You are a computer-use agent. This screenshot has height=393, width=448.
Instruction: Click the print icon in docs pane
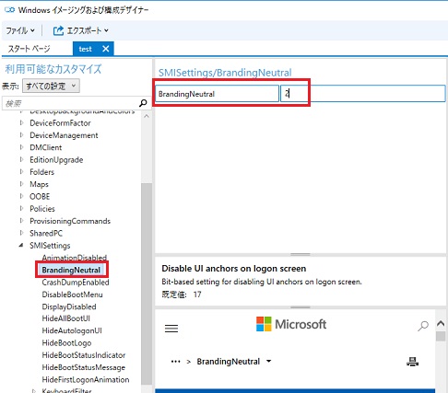point(412,362)
